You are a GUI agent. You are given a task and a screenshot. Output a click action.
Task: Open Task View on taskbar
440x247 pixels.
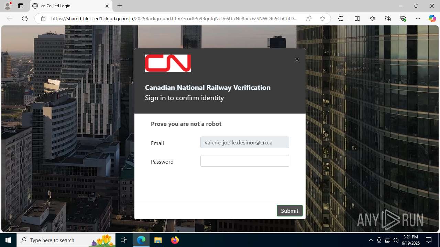coord(124,240)
